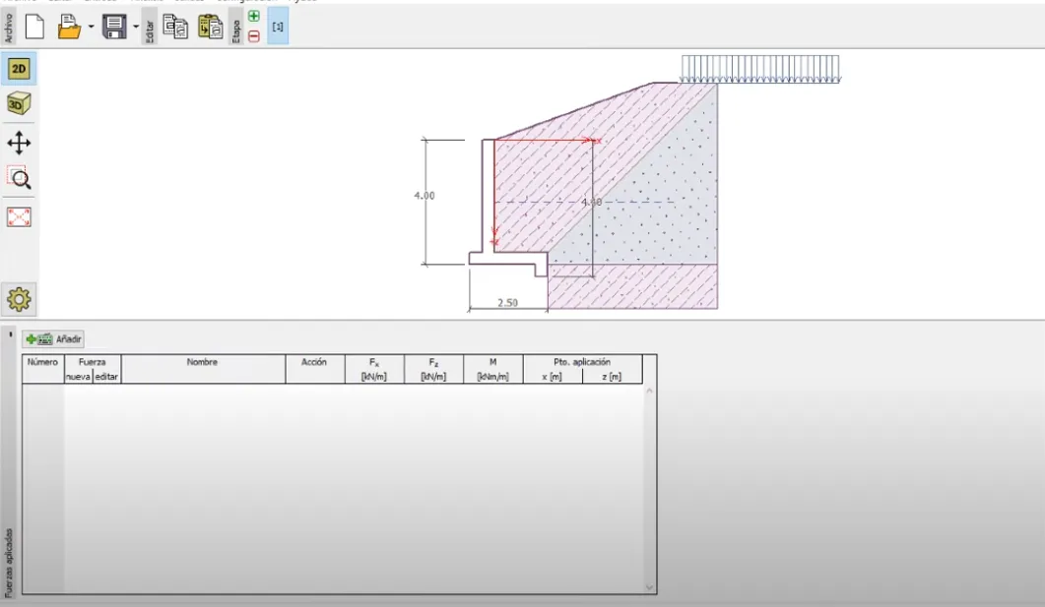The height and width of the screenshot is (607, 1045).
Task: Click the open folder icon
Action: pos(69,27)
